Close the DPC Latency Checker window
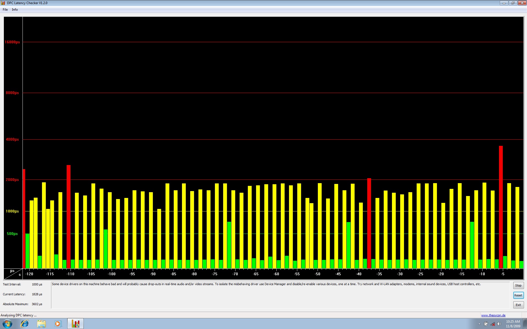The width and height of the screenshot is (527, 329). click(522, 3)
